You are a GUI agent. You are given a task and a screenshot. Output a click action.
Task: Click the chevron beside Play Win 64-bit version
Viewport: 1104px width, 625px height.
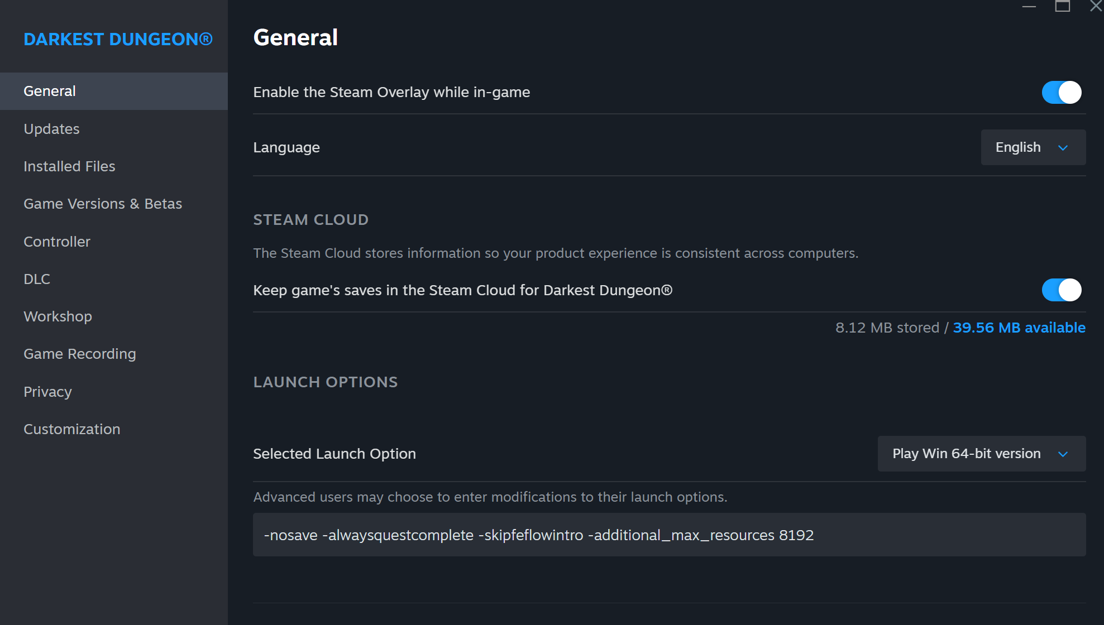[1063, 454]
